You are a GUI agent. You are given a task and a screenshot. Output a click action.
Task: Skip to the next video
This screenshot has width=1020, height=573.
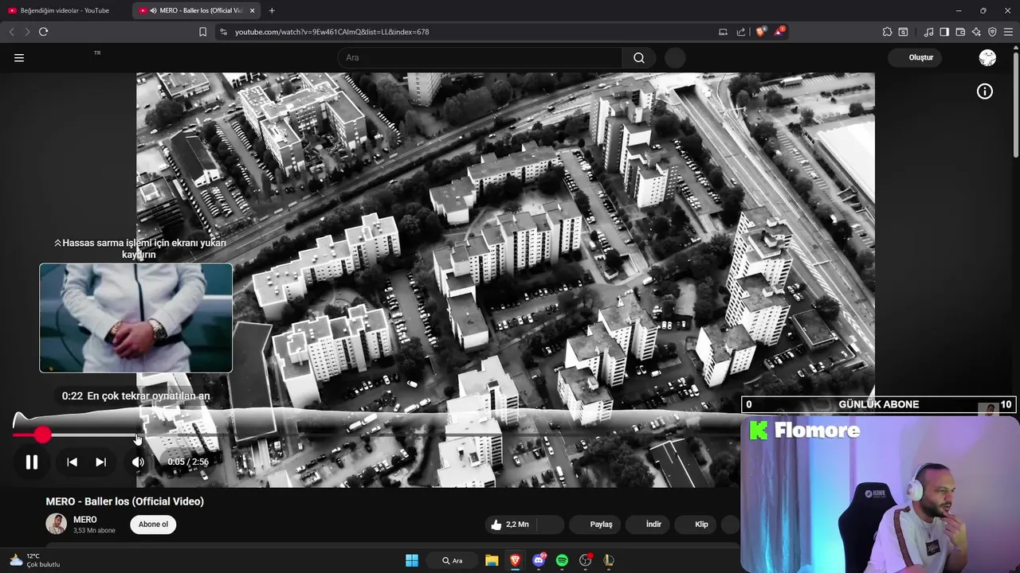tap(100, 462)
